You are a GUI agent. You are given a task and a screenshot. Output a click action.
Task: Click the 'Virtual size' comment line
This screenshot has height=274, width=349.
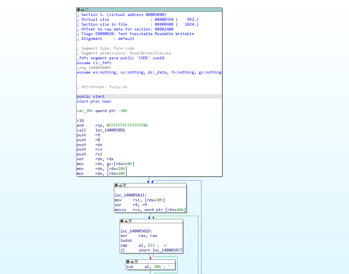pyautogui.click(x=138, y=19)
